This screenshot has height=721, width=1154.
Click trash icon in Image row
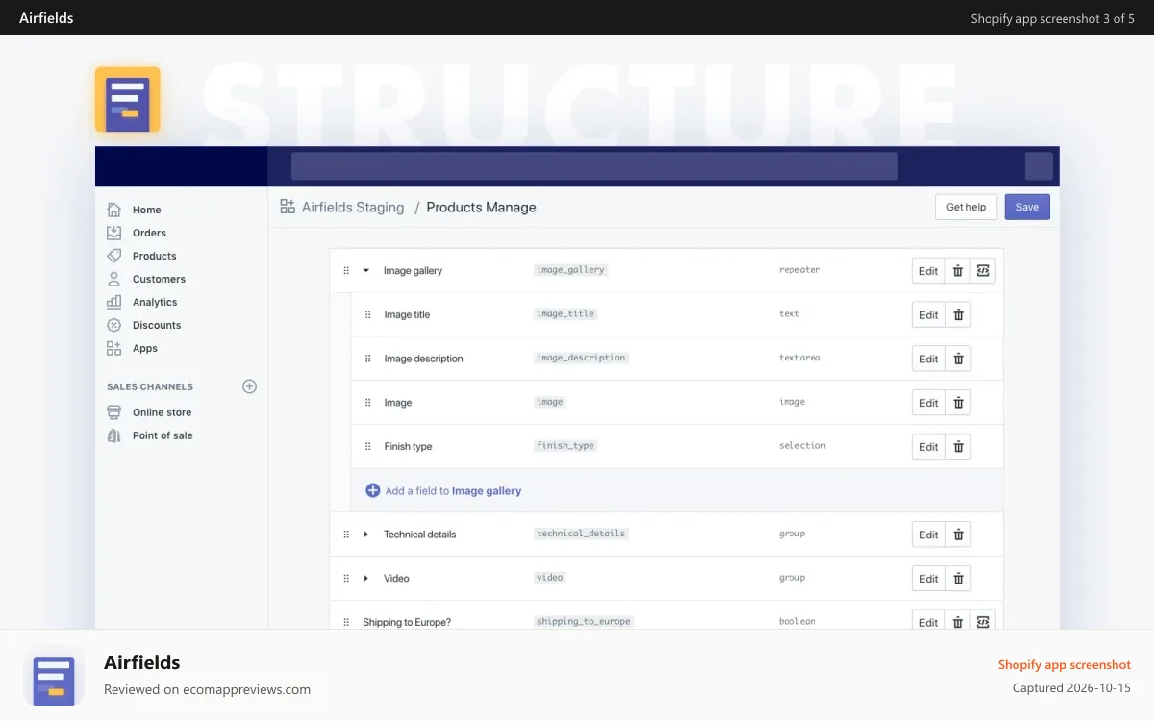coord(958,403)
